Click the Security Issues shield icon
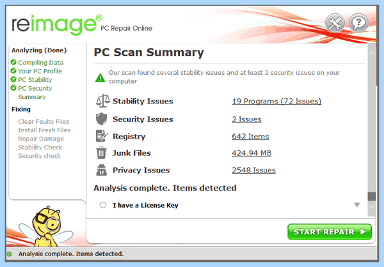This screenshot has width=384, height=267. pyautogui.click(x=101, y=119)
